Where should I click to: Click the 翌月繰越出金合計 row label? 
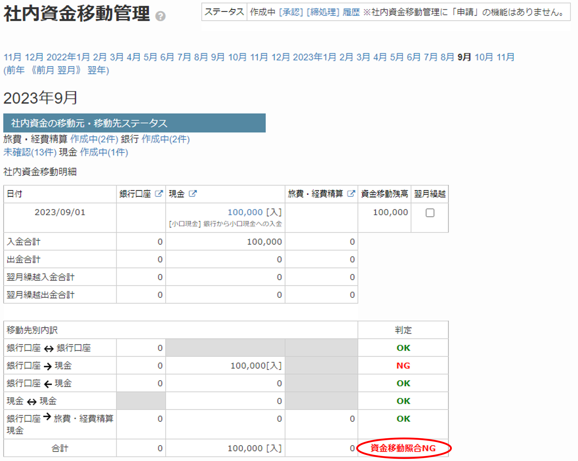pyautogui.click(x=40, y=295)
